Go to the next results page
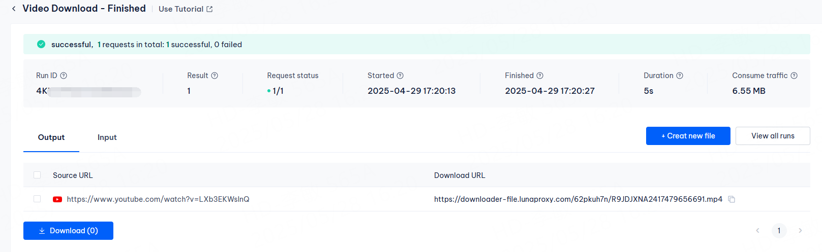This screenshot has width=822, height=252. pyautogui.click(x=800, y=231)
